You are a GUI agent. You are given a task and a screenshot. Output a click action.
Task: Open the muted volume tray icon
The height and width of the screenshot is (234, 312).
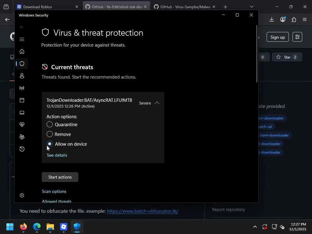(282, 227)
